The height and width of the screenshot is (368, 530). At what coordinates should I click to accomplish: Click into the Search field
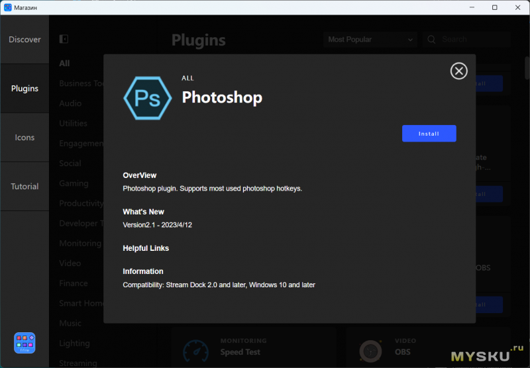tap(467, 40)
